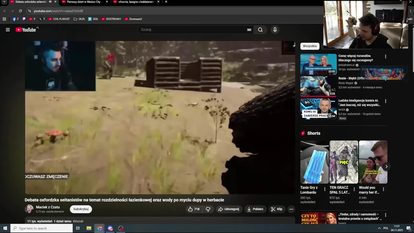Open the DOSTREAM1 bookmark

(x=111, y=19)
